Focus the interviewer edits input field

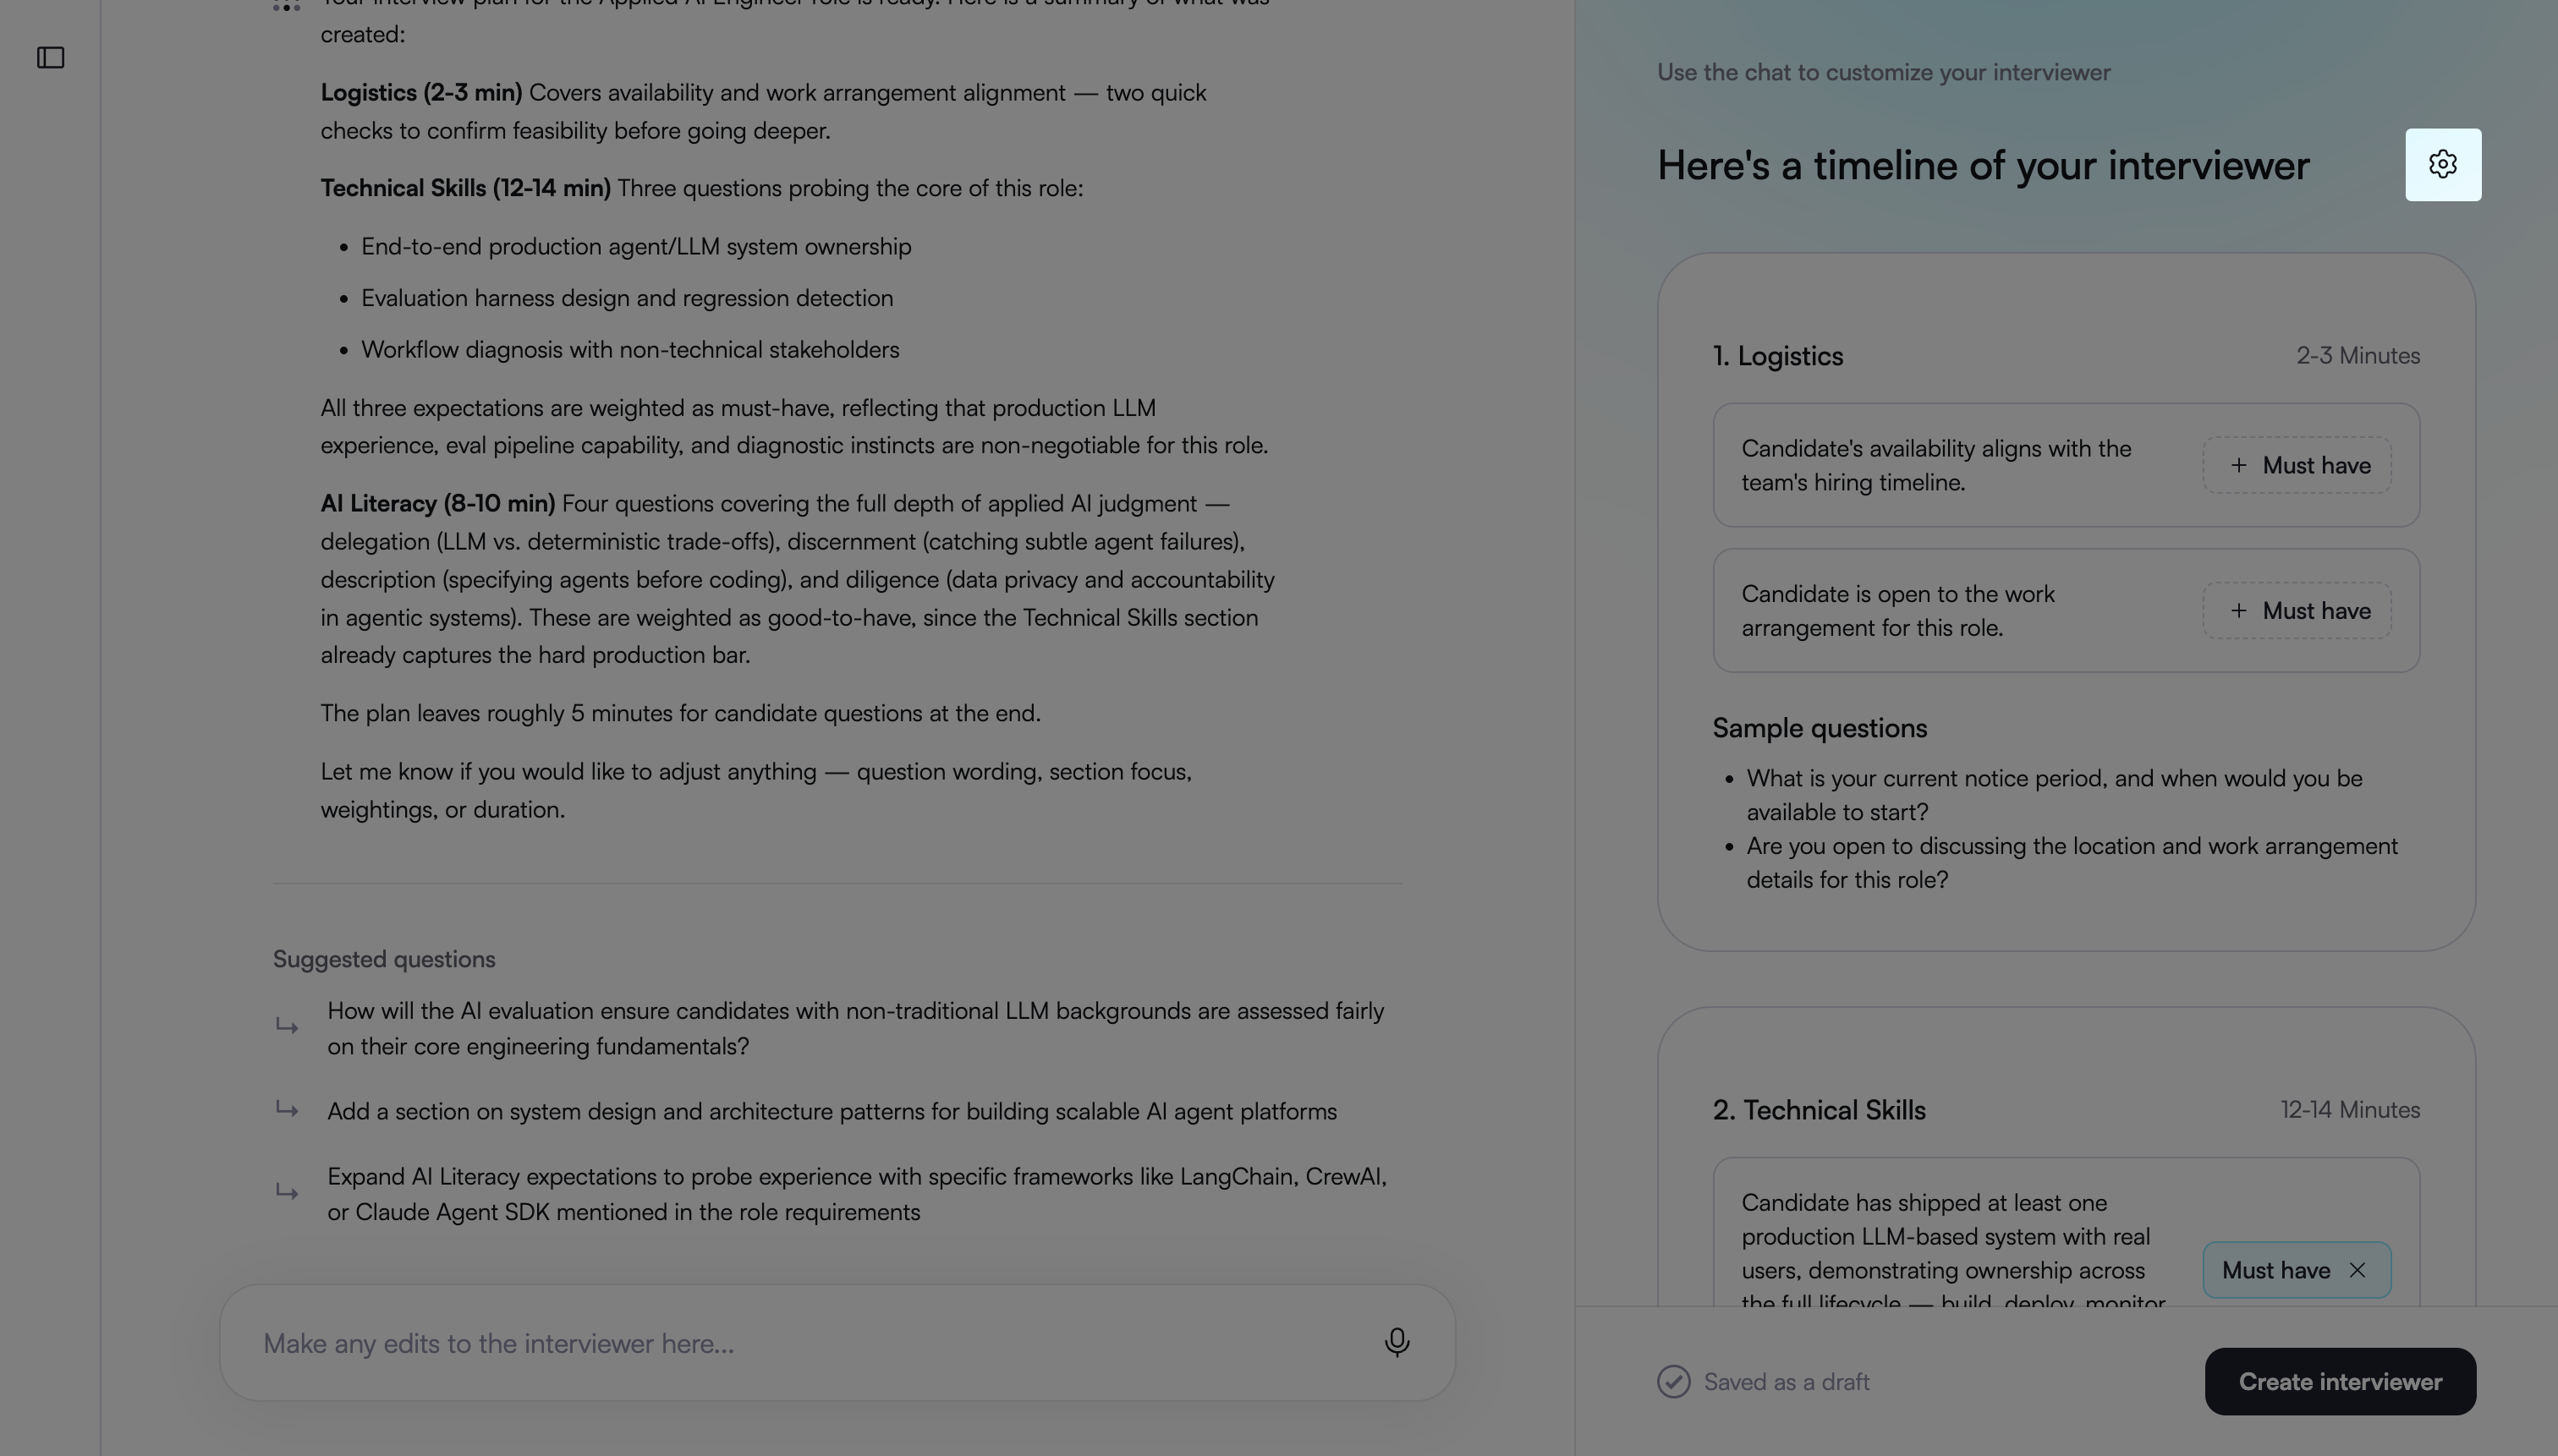pyautogui.click(x=837, y=1343)
